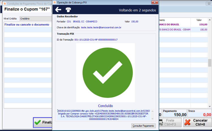
Task: Click the Frete Ctrl+F3 button
Action: (170, 122)
